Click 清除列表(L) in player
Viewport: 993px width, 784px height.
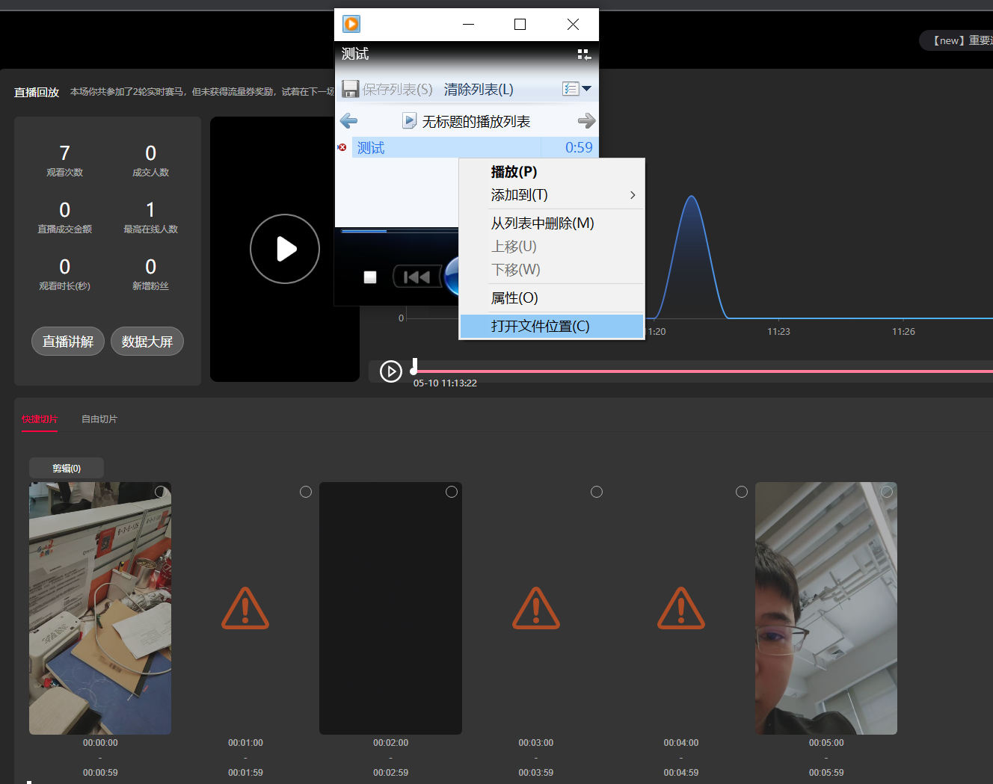(x=479, y=90)
